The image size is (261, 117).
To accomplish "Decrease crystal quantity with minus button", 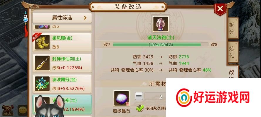I will coord(139,96).
